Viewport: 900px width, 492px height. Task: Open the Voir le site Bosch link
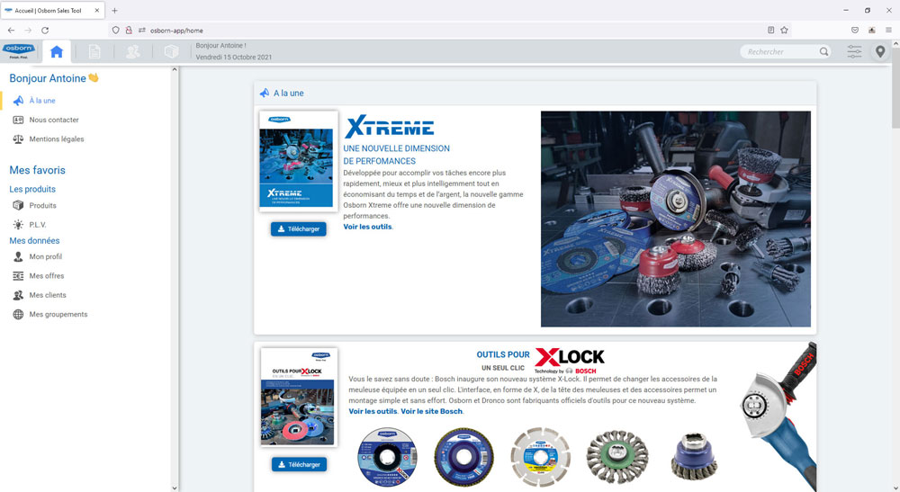tap(432, 411)
